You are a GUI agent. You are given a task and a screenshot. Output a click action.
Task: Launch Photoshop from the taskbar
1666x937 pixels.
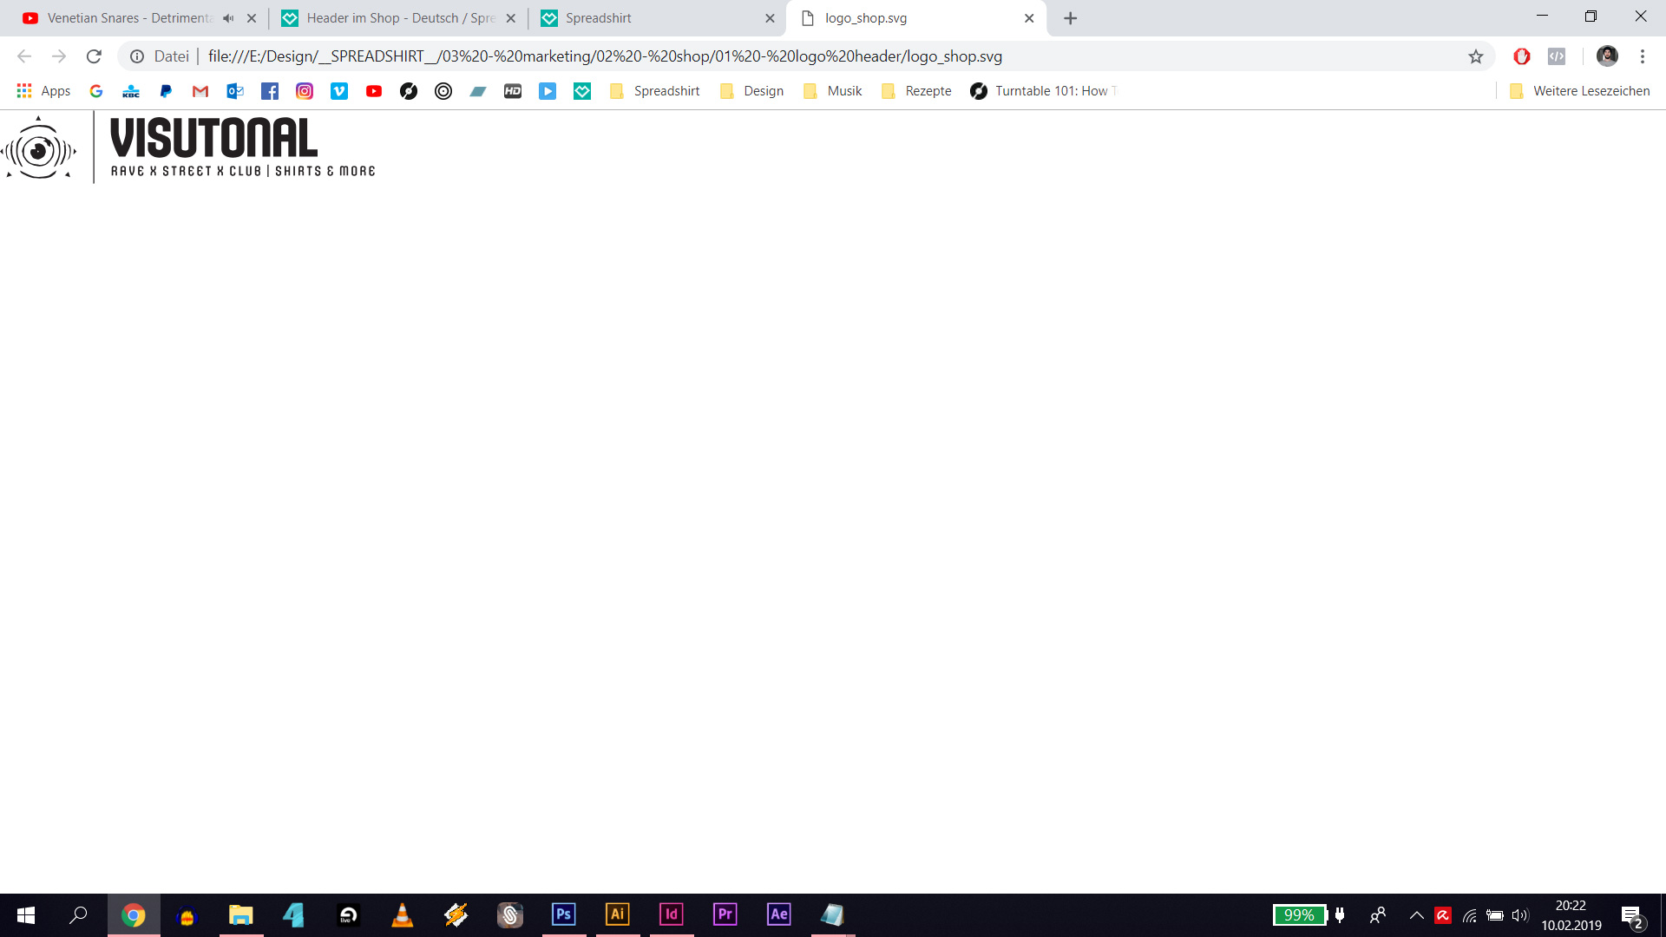coord(564,914)
